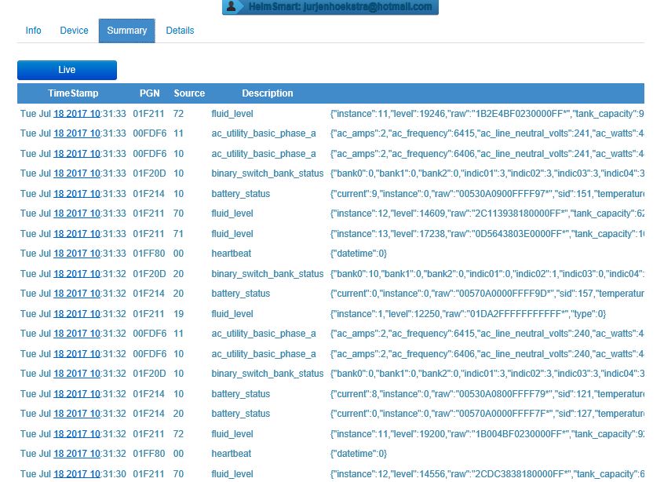Click the JSON data with level 12250
The image size is (664, 482).
(x=468, y=314)
